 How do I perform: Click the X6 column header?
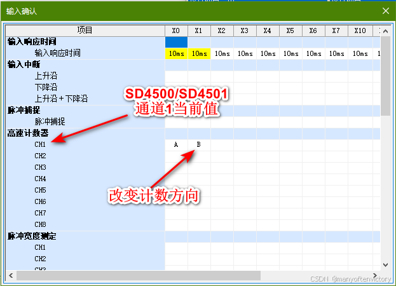tap(313, 31)
